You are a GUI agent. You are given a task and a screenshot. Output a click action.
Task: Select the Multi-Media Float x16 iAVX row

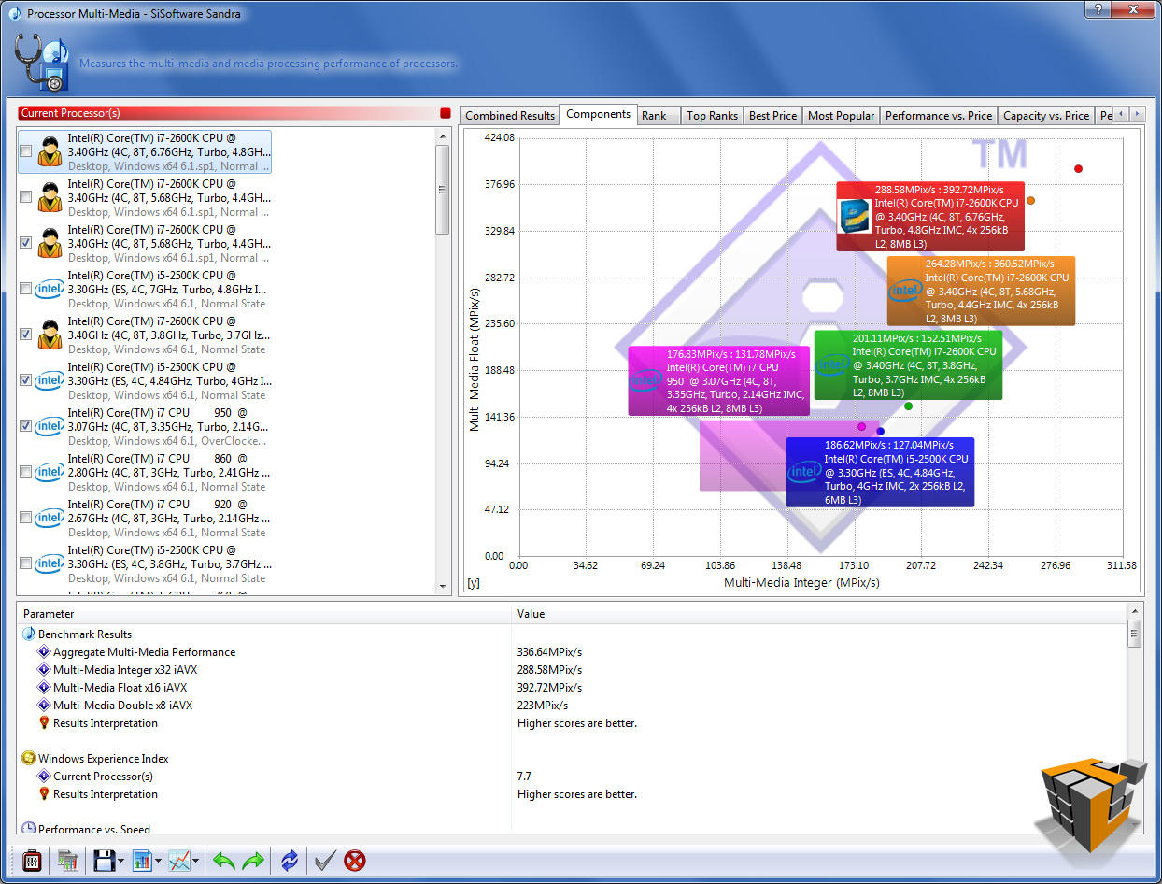[x=574, y=688]
